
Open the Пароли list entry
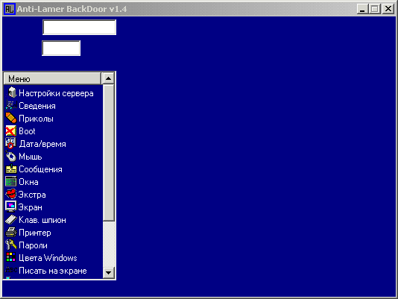33,245
